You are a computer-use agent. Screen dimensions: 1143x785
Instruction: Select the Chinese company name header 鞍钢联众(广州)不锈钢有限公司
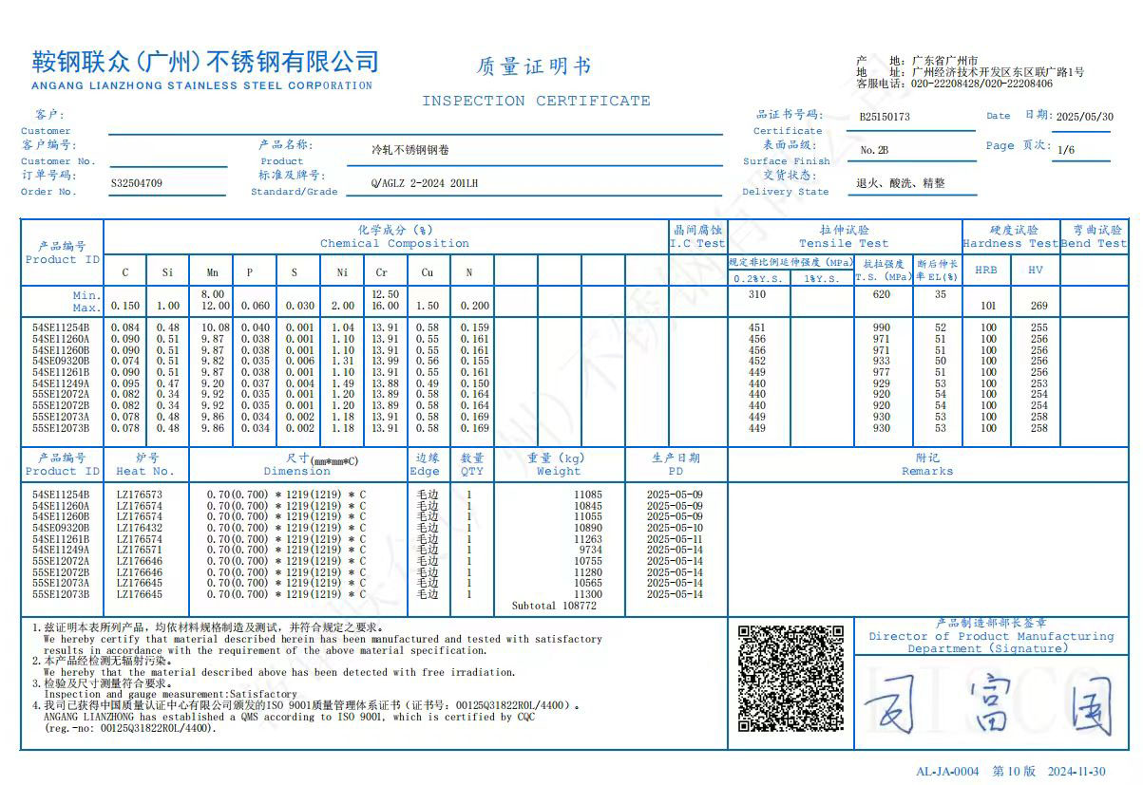click(x=205, y=62)
